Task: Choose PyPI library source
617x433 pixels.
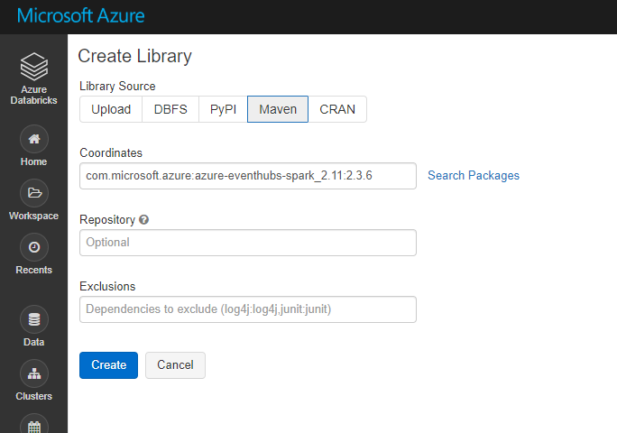Action: click(223, 109)
